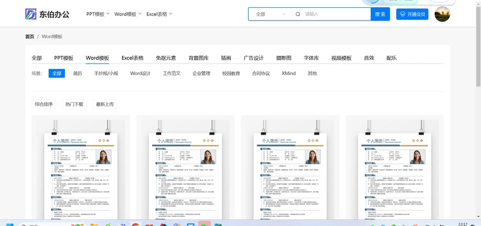Switch to the 摄影图 tab

(x=284, y=58)
